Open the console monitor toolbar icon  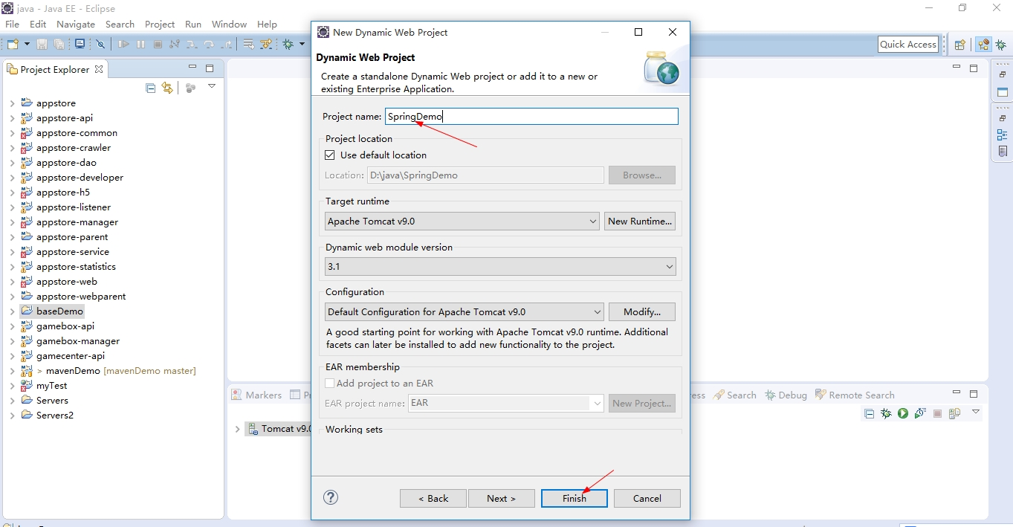click(80, 45)
